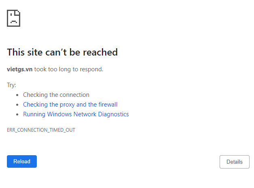Click bullet point beside the proxy link
Image resolution: width=254 pixels, height=188 pixels.
(x=17, y=105)
